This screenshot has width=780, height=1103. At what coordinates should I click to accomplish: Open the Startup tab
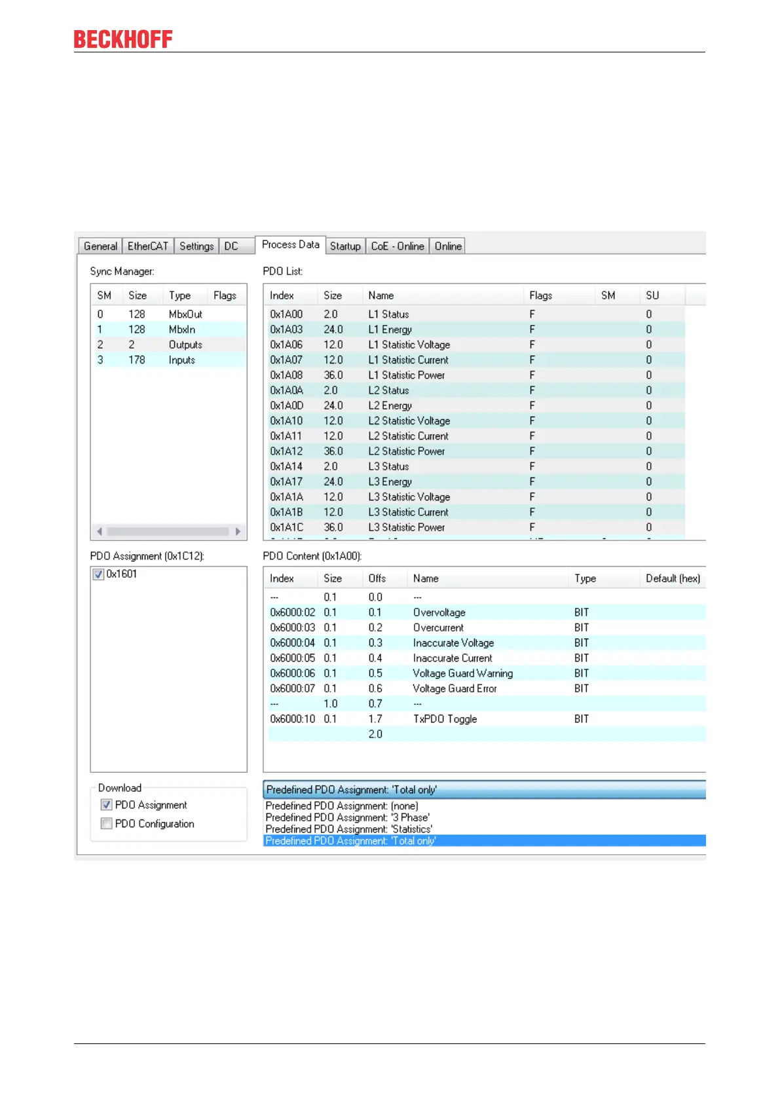[345, 246]
